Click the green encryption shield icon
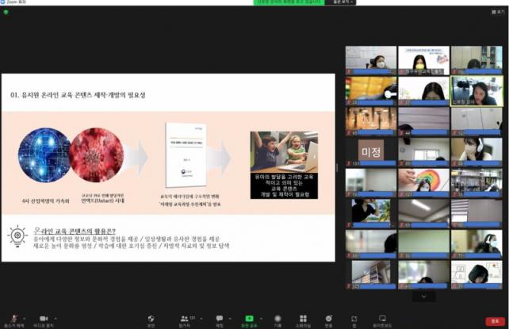This screenshot has width=509, height=329. point(6,12)
